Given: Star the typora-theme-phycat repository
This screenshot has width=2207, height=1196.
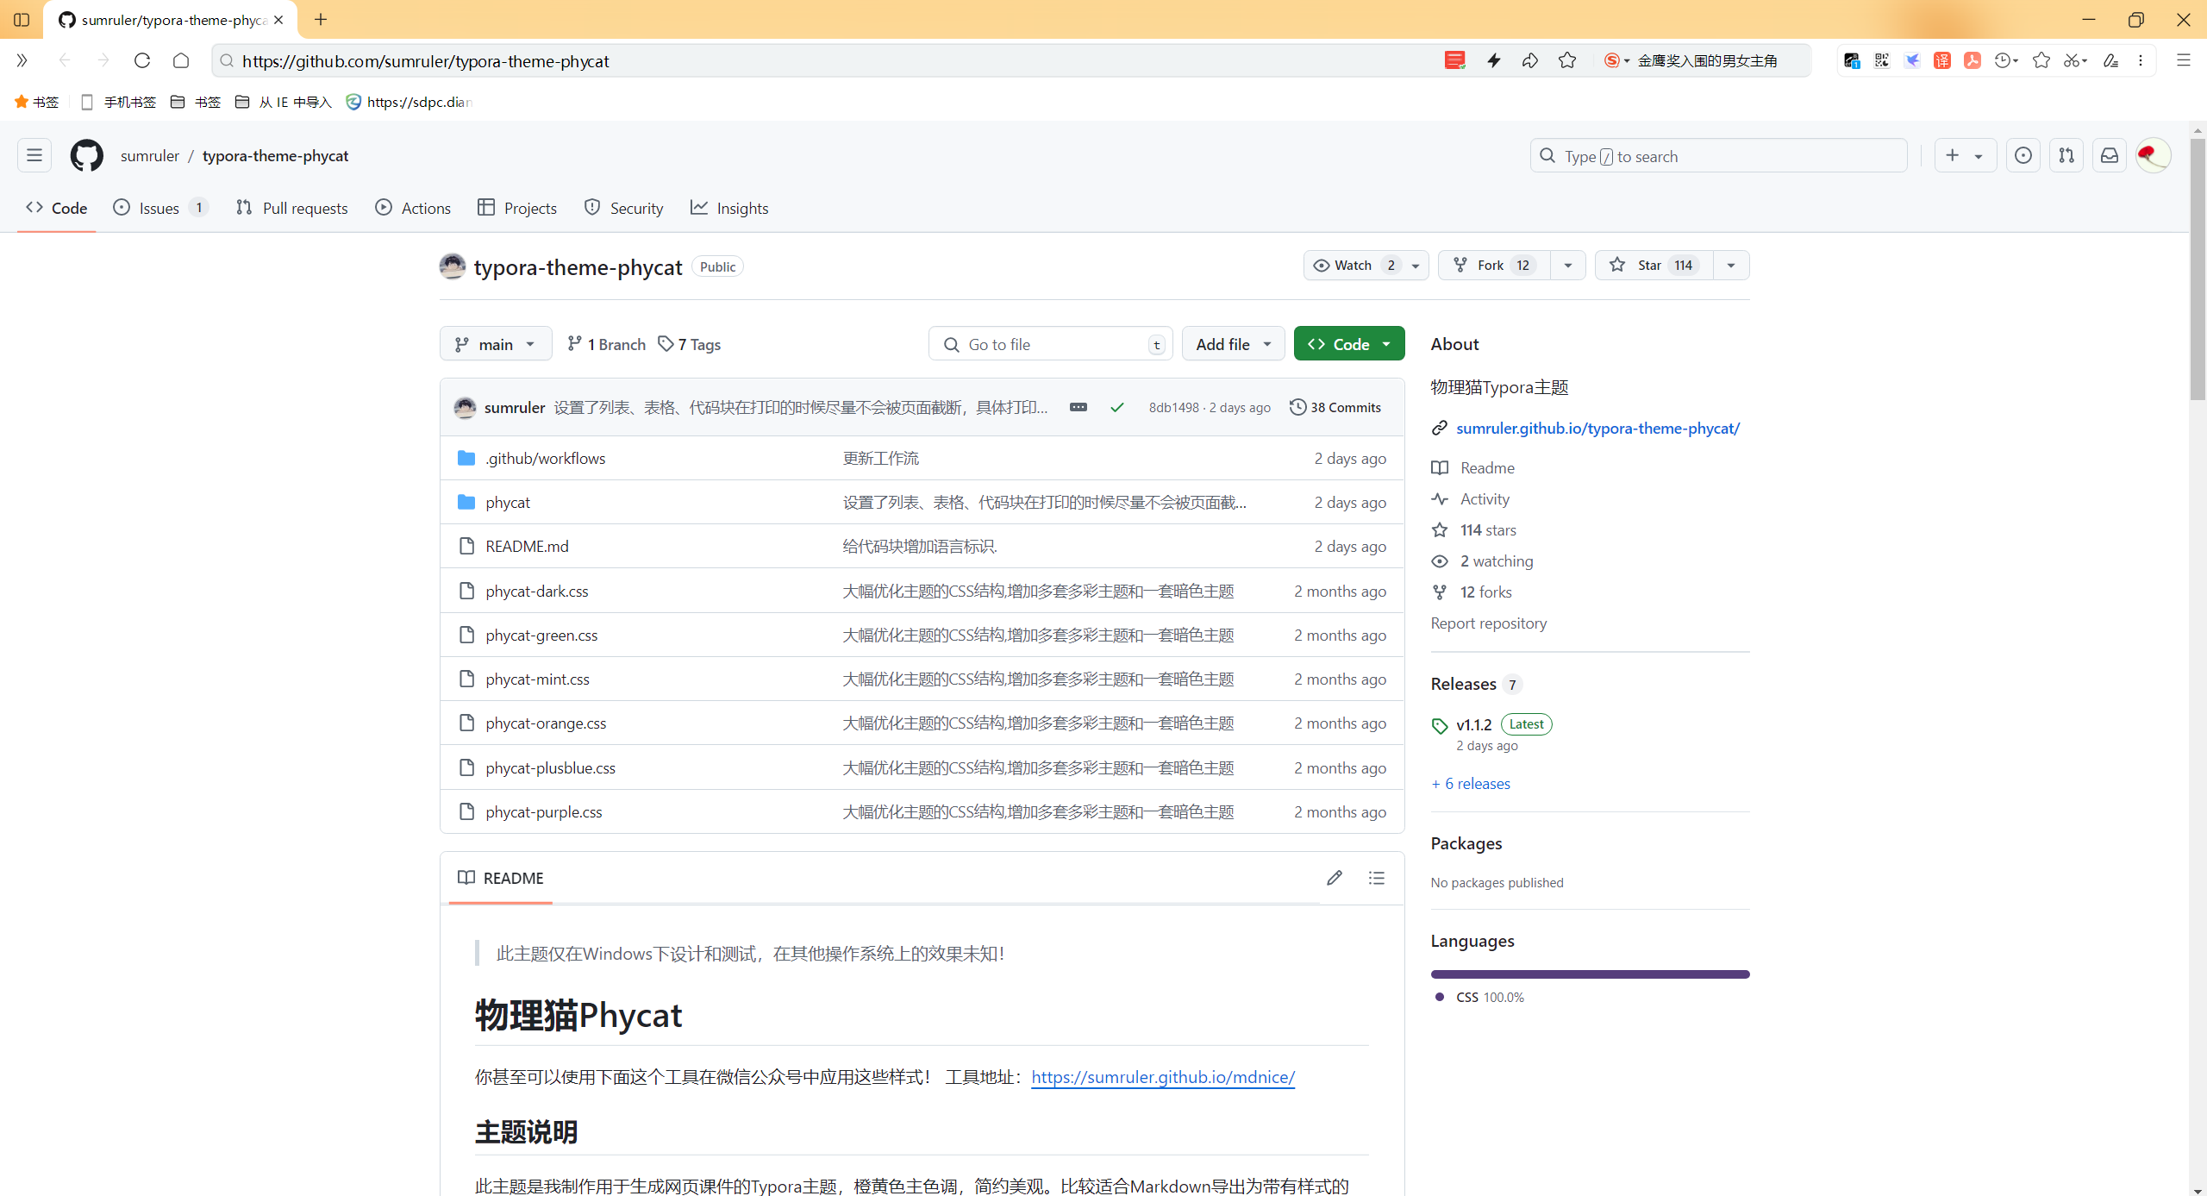Looking at the screenshot, I should [x=1654, y=266].
